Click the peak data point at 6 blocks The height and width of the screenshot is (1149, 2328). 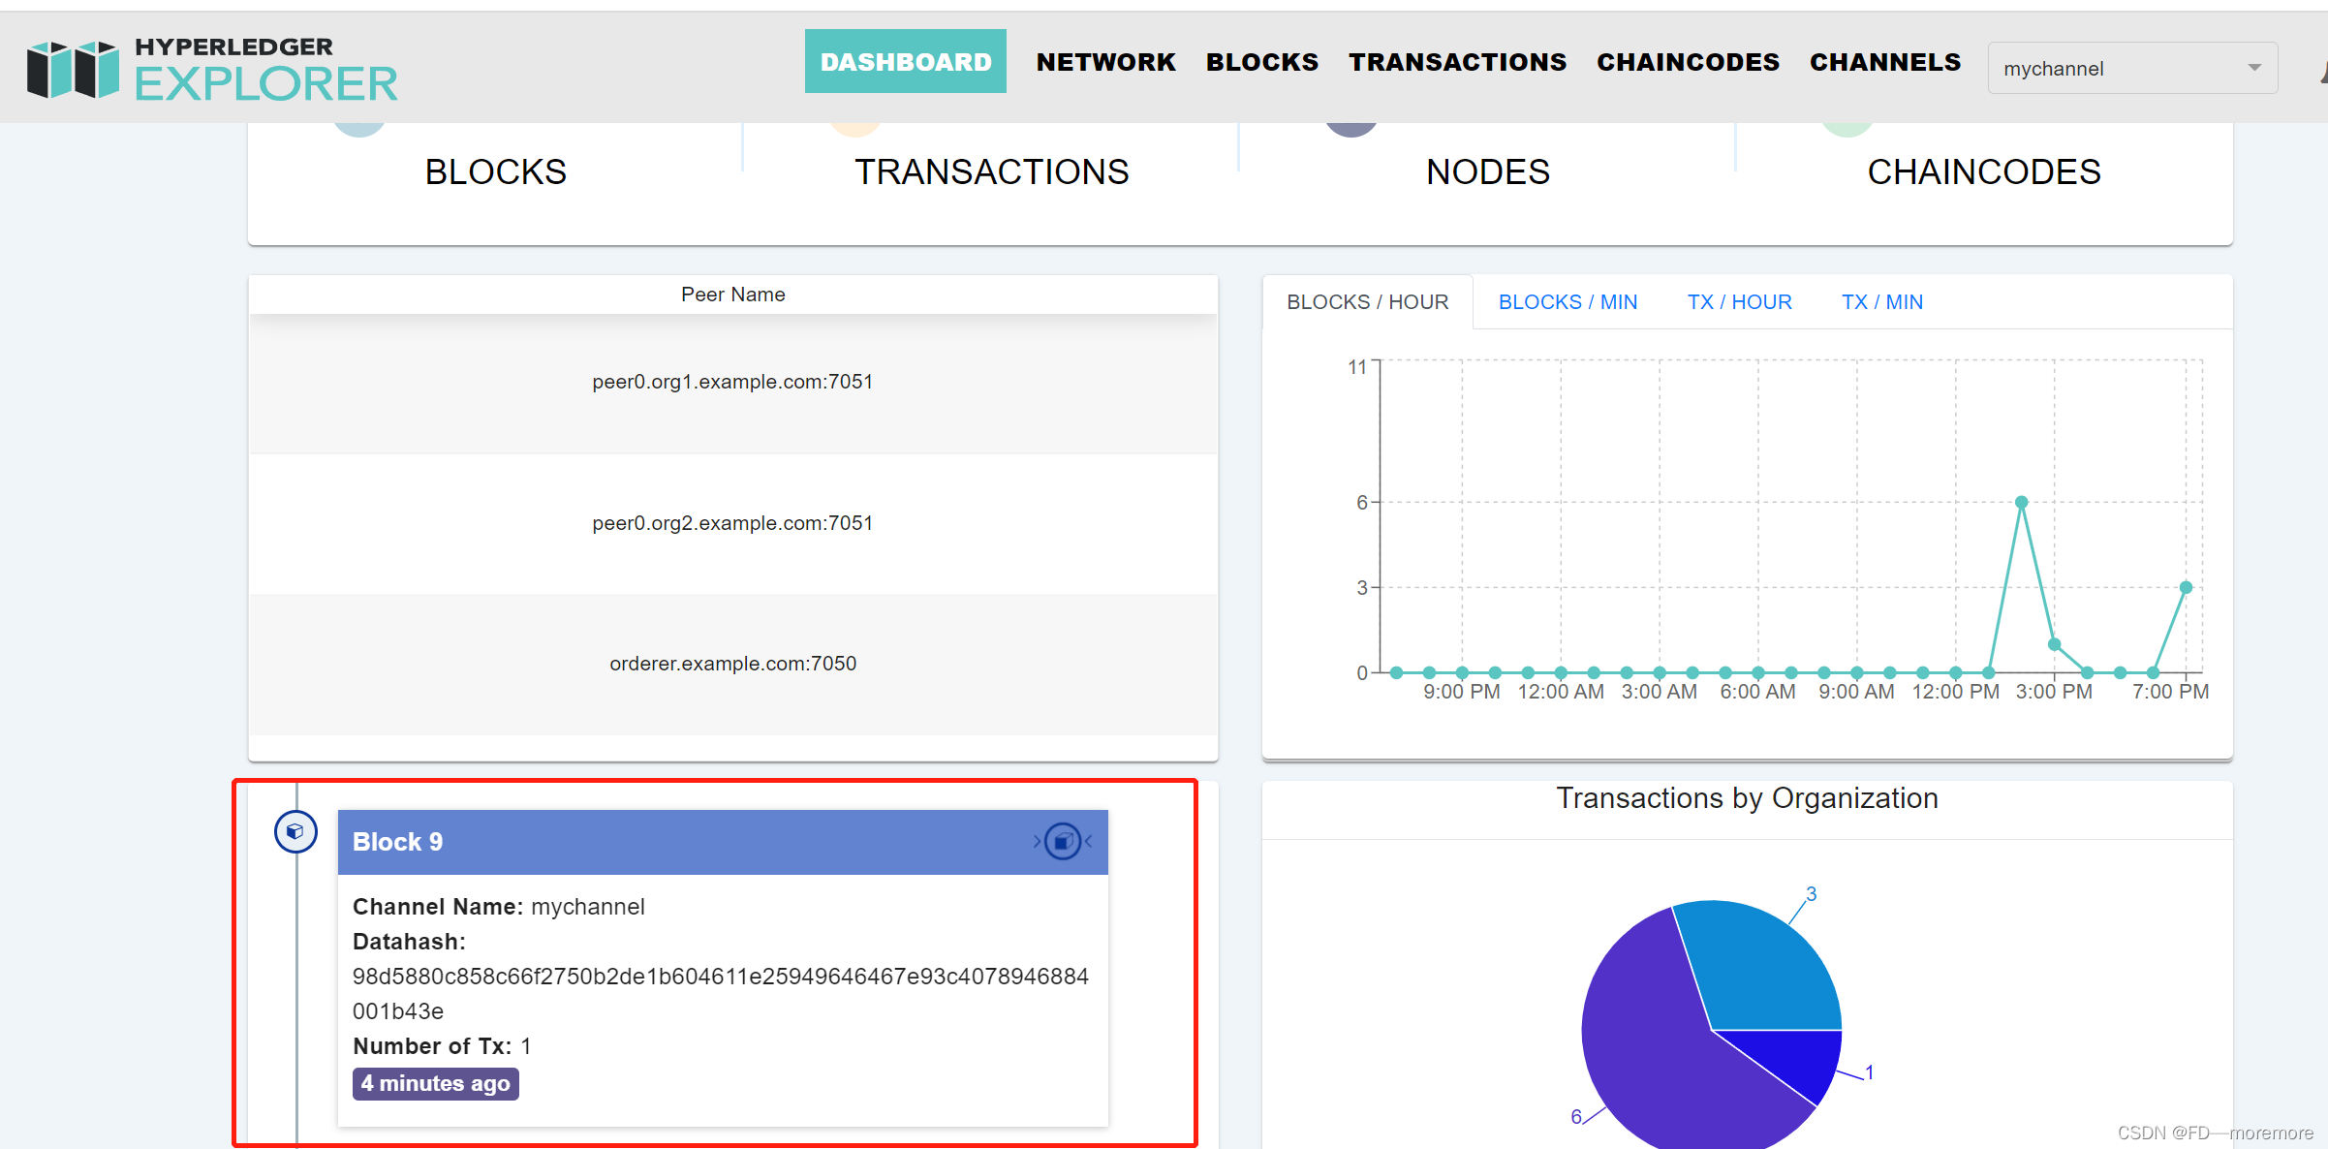pyautogui.click(x=2021, y=502)
